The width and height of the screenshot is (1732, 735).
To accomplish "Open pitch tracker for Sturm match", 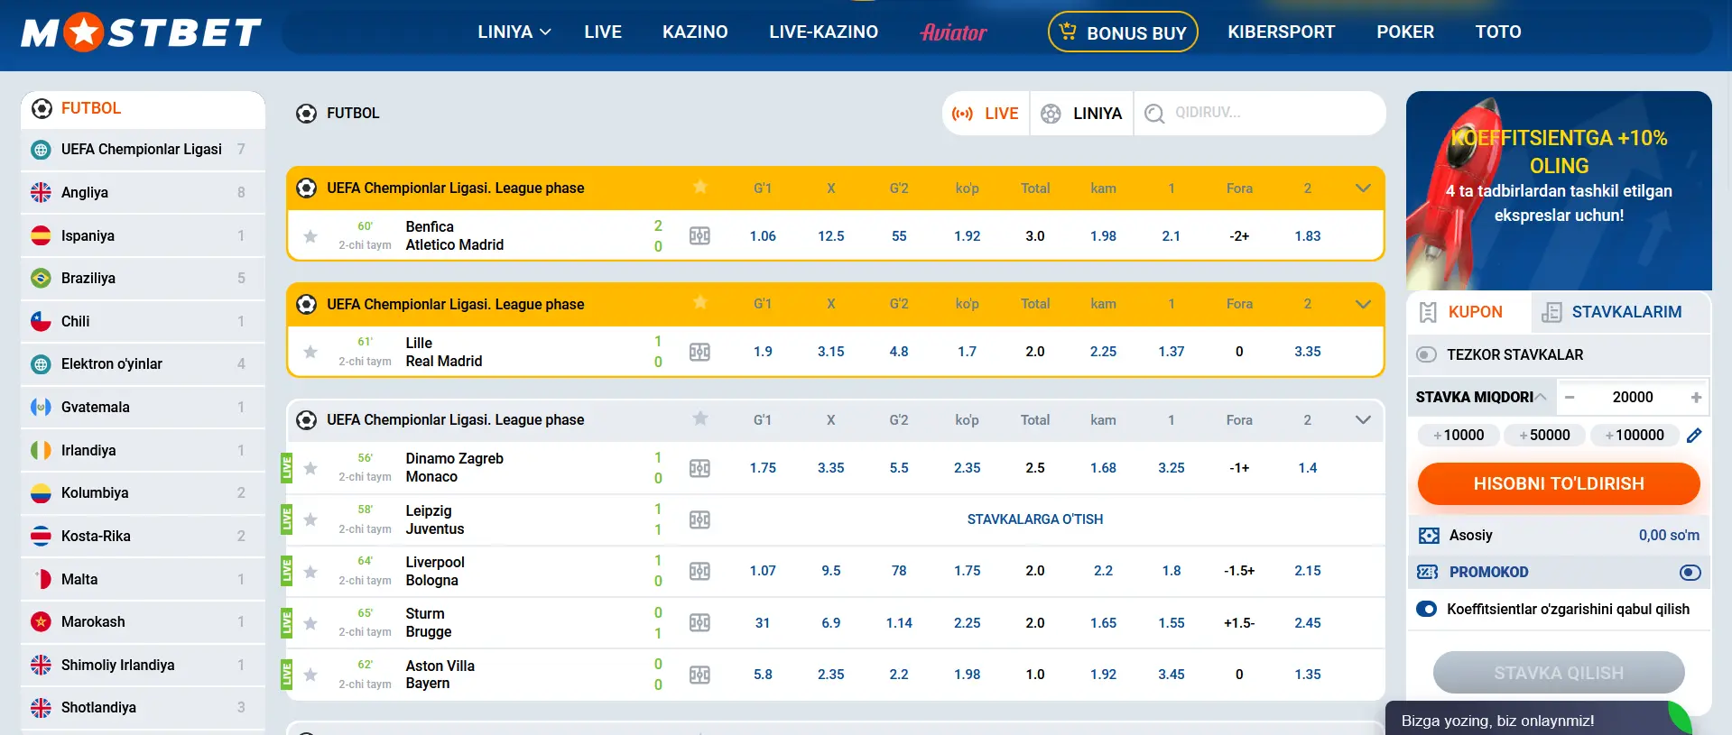I will coord(699,622).
